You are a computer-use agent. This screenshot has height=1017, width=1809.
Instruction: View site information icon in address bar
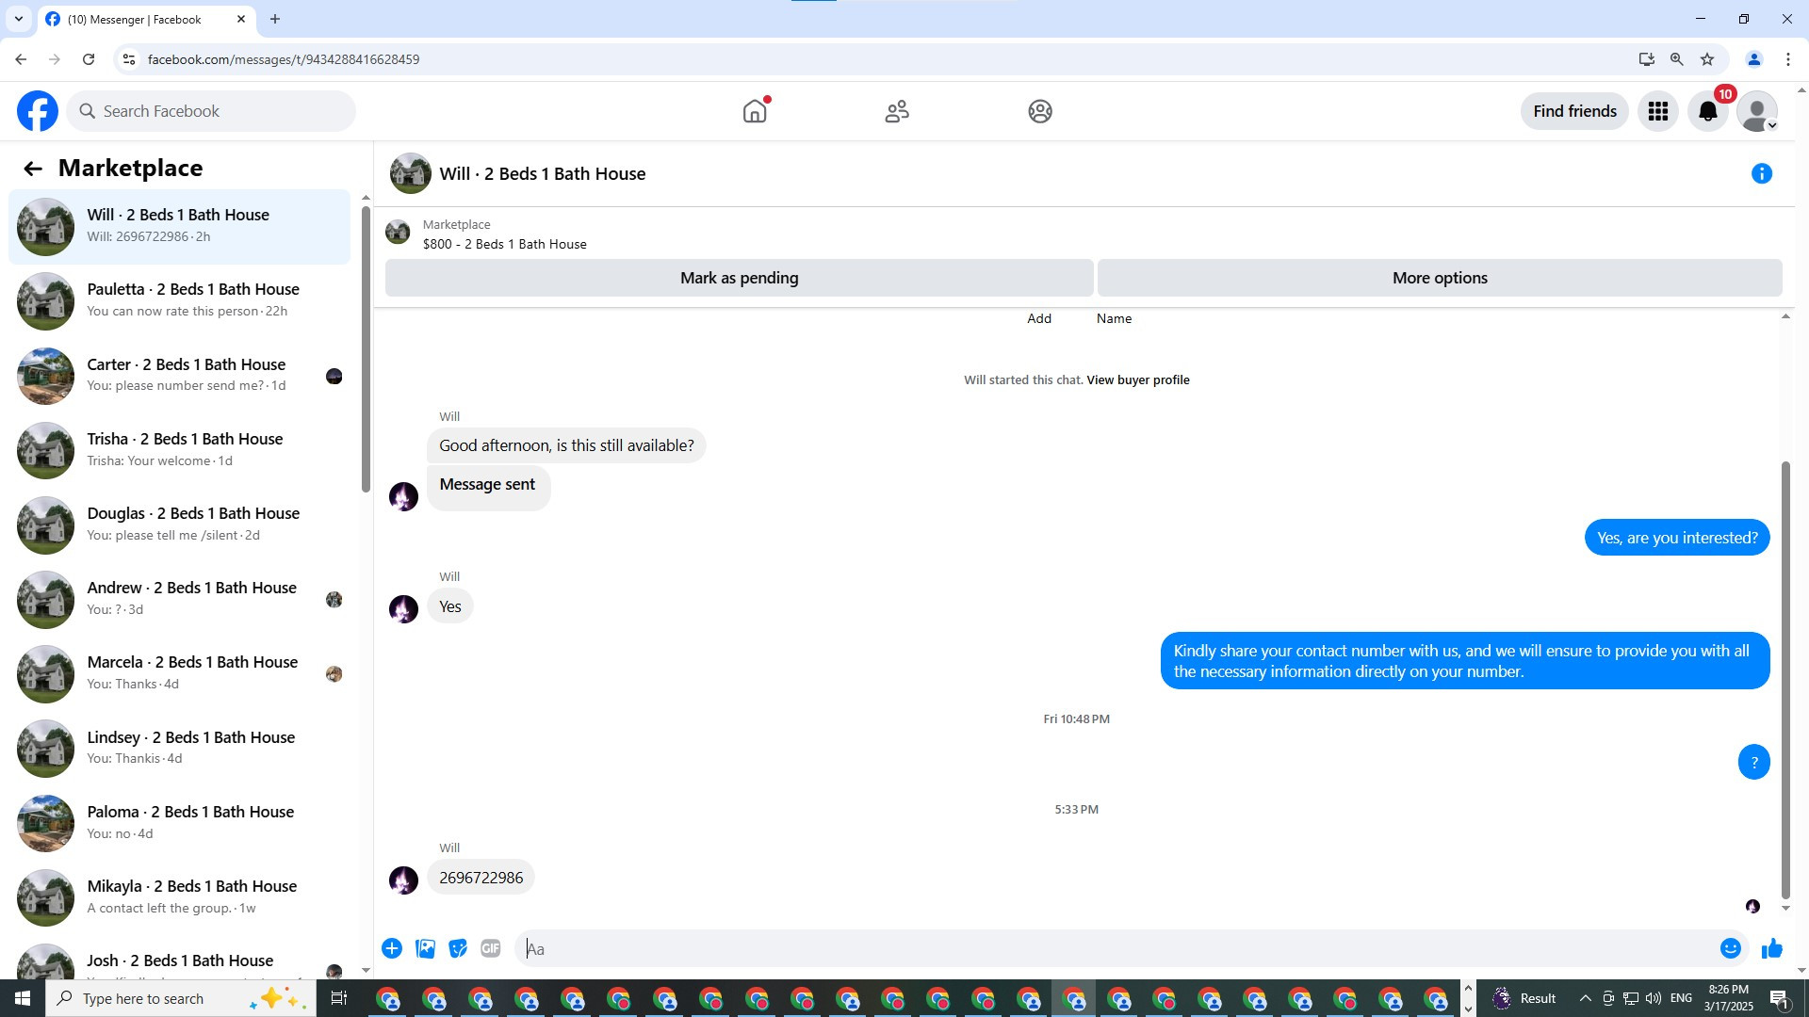(x=129, y=59)
